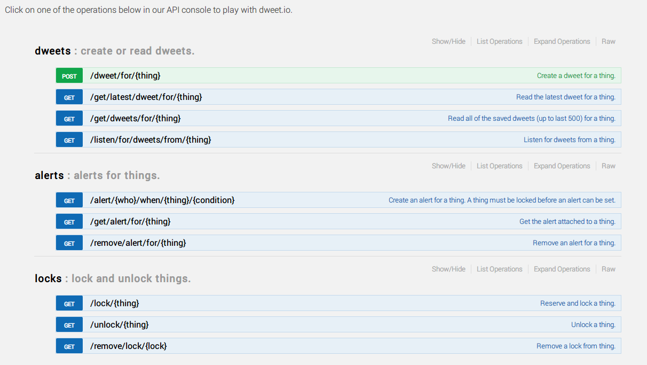
Task: Click GET badge beside /get/dweets/for/{thing}
Action: click(x=69, y=119)
